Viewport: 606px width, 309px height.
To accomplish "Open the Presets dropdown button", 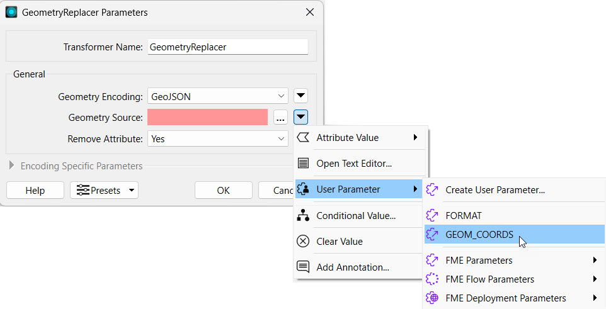I will click(104, 190).
